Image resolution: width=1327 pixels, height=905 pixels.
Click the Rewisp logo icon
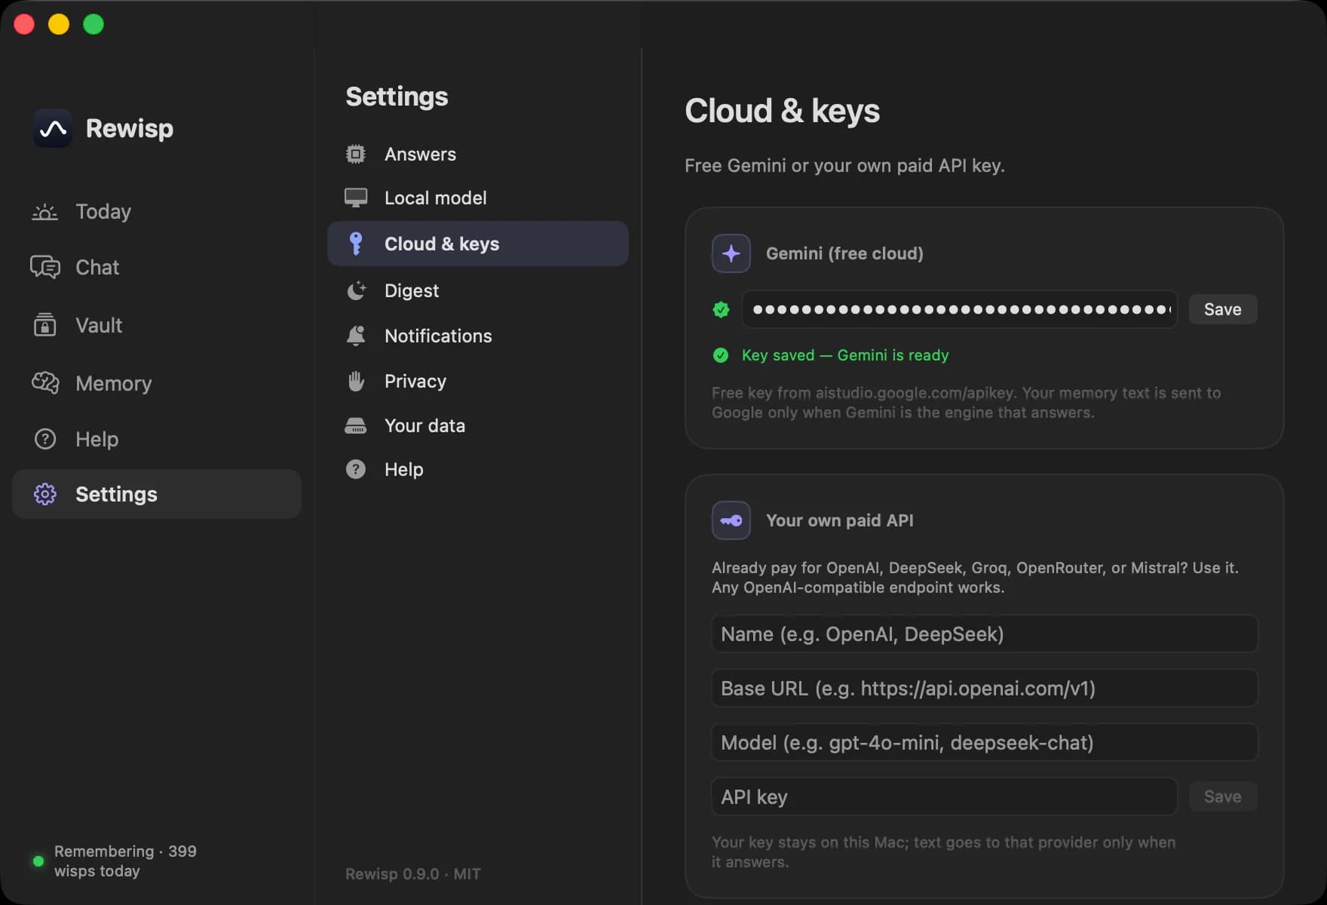click(53, 128)
